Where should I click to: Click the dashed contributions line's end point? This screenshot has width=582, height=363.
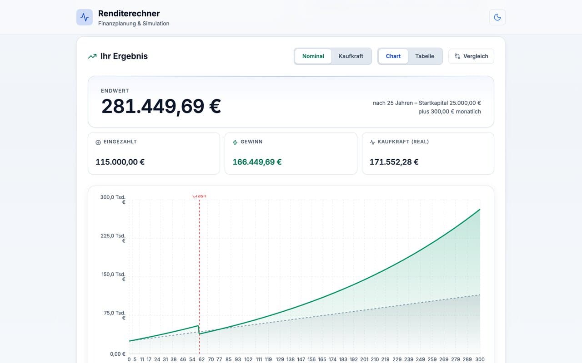point(480,295)
